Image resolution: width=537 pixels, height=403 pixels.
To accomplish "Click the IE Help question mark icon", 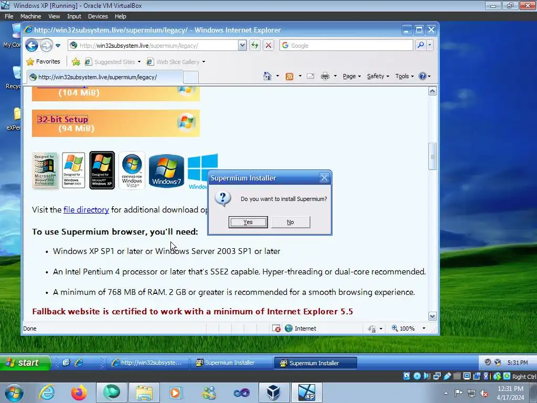I will tap(423, 76).
